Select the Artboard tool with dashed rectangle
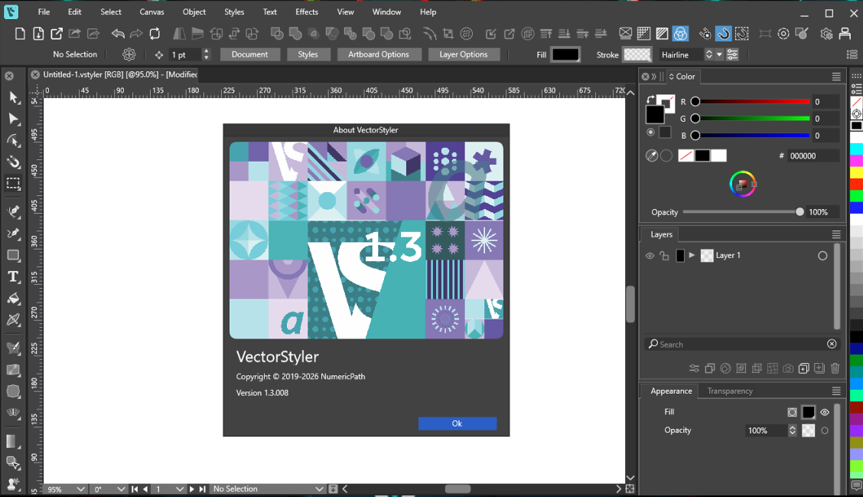Screen dimensions: 863x497 pos(13,184)
